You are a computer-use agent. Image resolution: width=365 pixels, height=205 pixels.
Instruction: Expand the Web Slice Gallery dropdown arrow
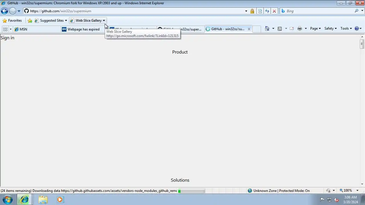(x=104, y=20)
